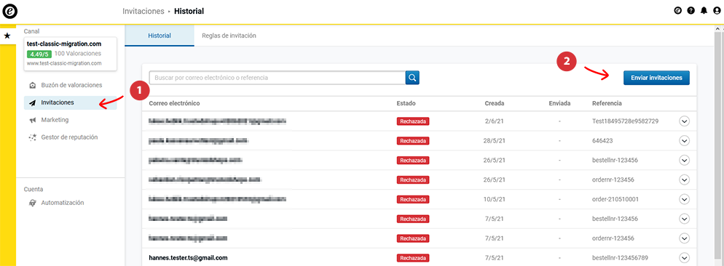Click the Rechazada badge dated 10/5/21

413,199
